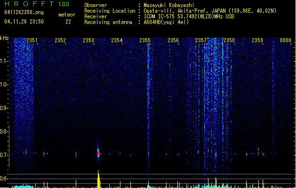Click the 2356 time marker
This screenshot has width=296, height=188.
tap(173, 40)
